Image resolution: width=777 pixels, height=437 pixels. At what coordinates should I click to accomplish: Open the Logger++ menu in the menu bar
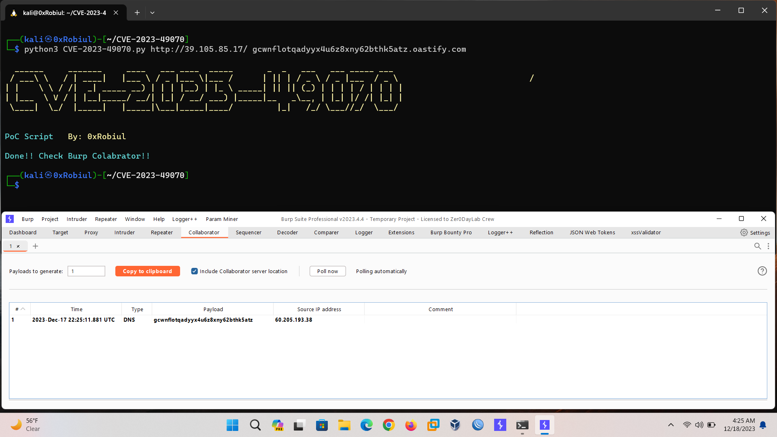pyautogui.click(x=185, y=219)
